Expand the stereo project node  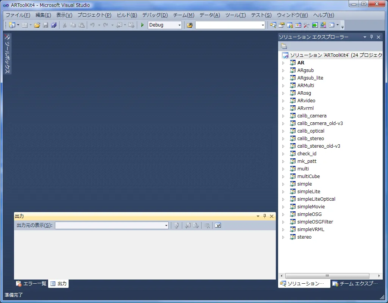pyautogui.click(x=283, y=237)
